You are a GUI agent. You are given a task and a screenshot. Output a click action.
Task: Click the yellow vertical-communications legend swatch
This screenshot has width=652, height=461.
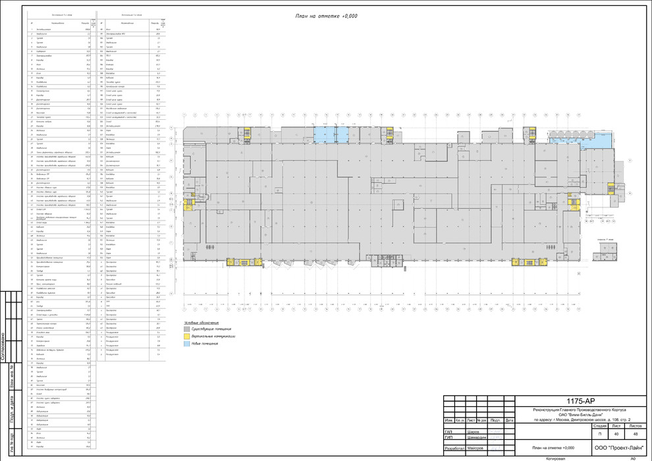click(186, 336)
